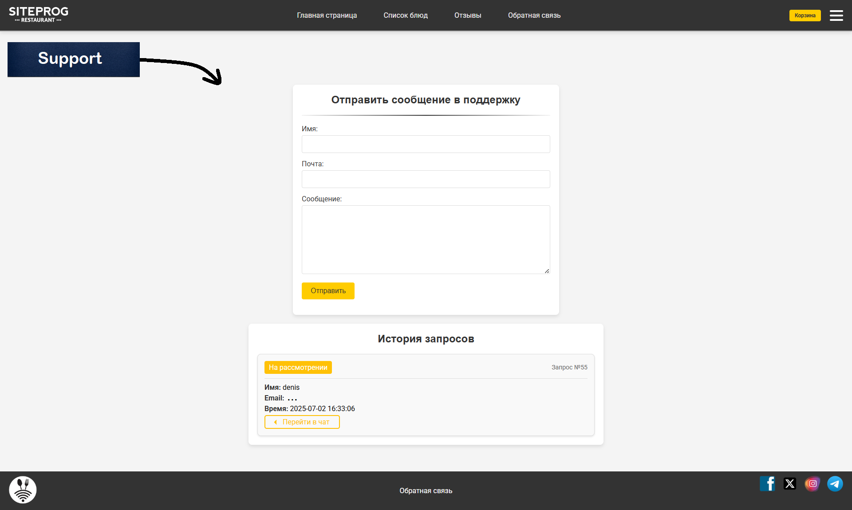Click into the "Почта" email field
The width and height of the screenshot is (852, 510).
point(426,179)
